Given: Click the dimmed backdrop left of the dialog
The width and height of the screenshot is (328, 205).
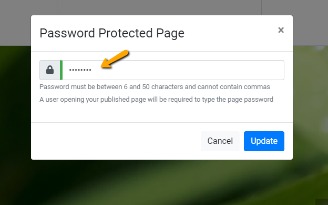Looking at the screenshot, I should (15, 105).
